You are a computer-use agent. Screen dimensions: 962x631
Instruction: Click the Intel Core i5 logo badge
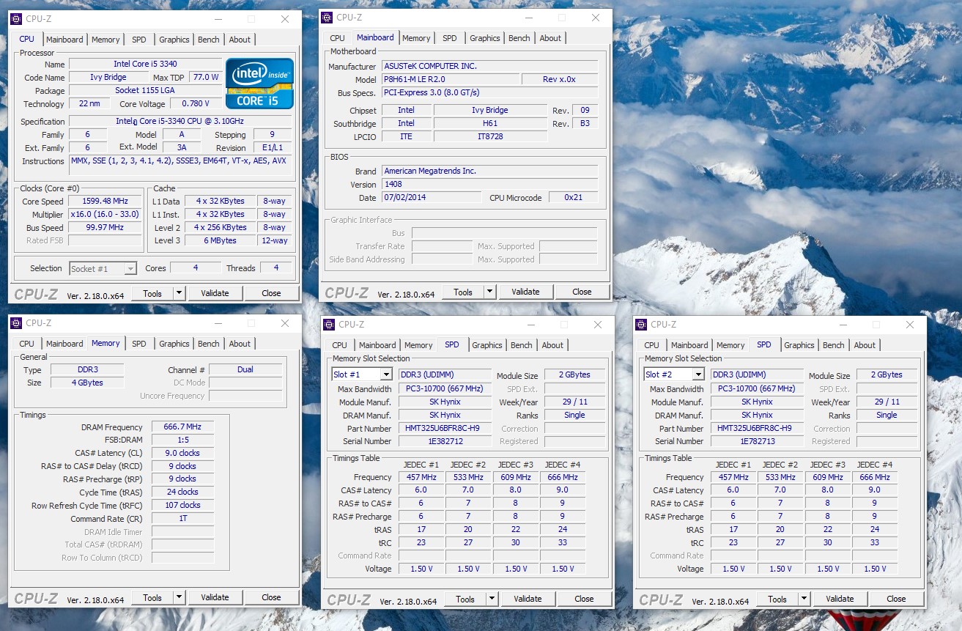coord(259,83)
